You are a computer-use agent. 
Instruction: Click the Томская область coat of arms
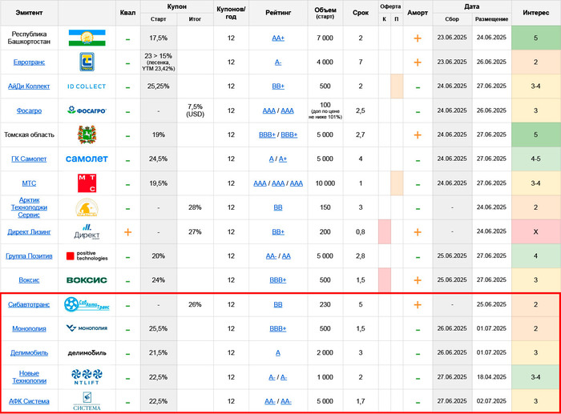tap(87, 135)
